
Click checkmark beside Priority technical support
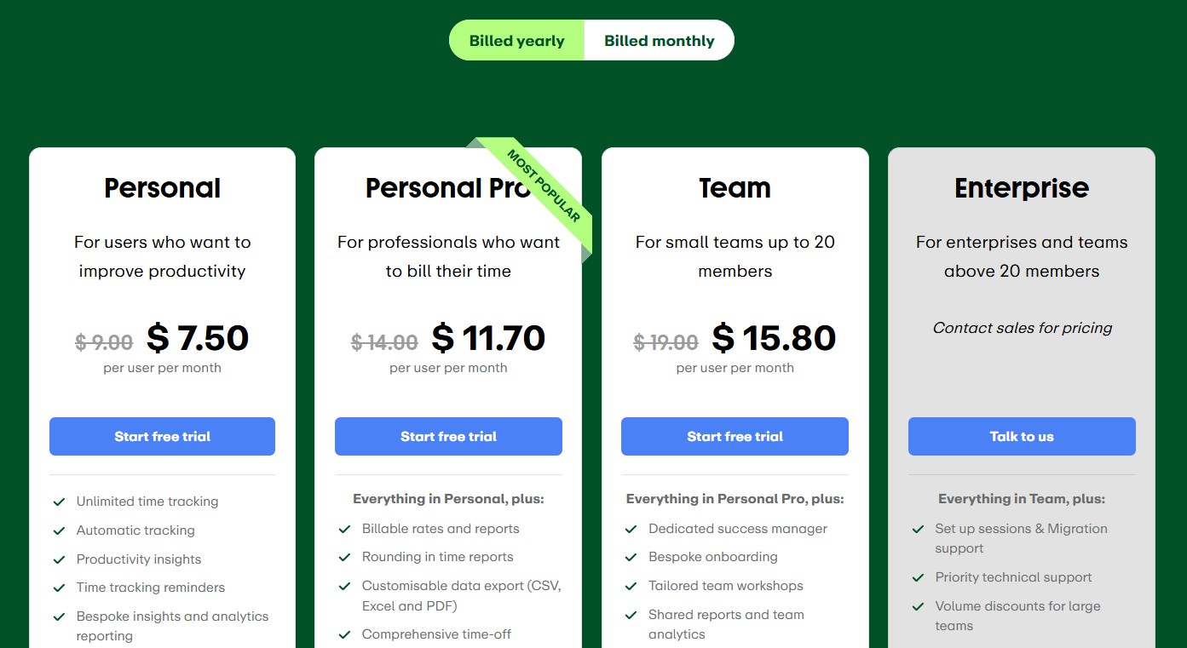point(919,577)
